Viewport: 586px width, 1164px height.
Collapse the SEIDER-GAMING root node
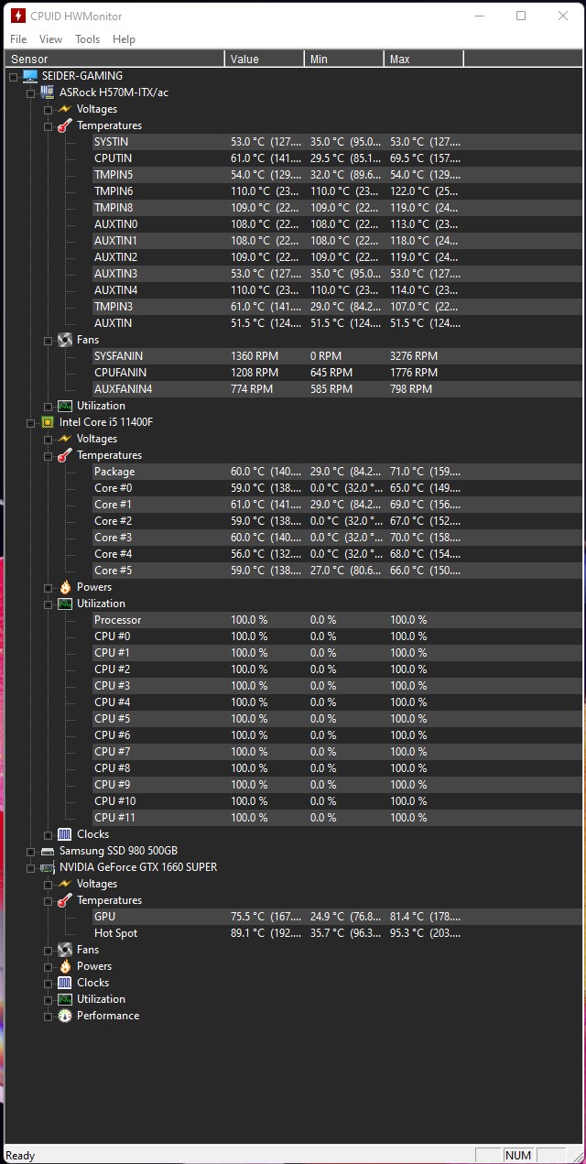(13, 77)
